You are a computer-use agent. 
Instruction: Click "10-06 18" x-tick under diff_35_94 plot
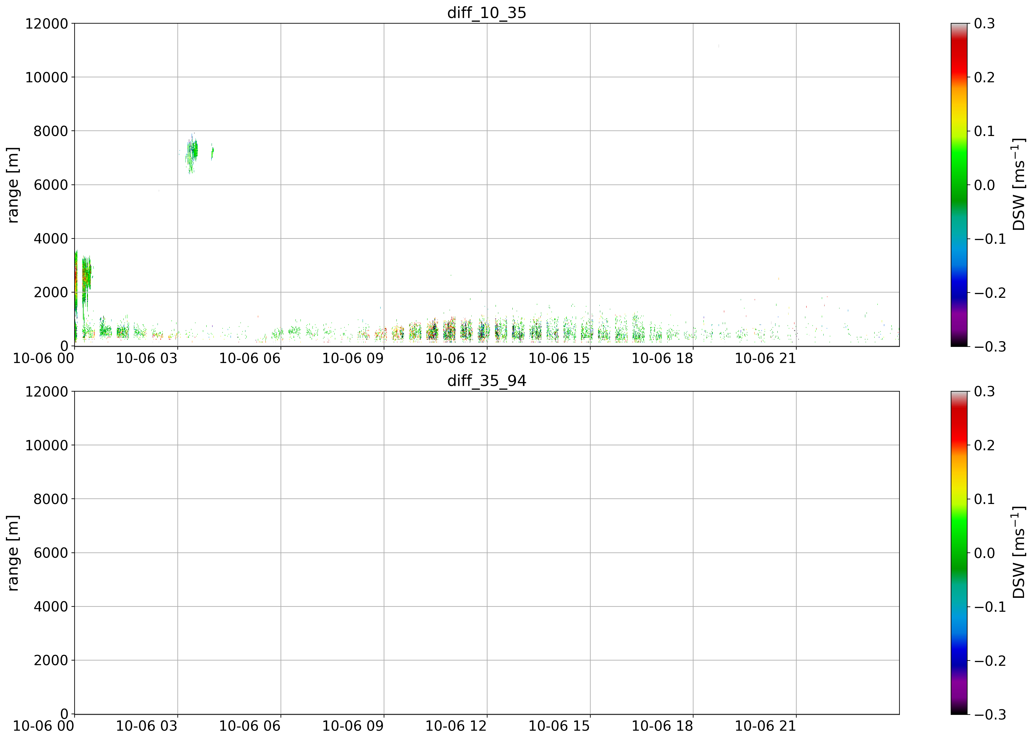662,726
